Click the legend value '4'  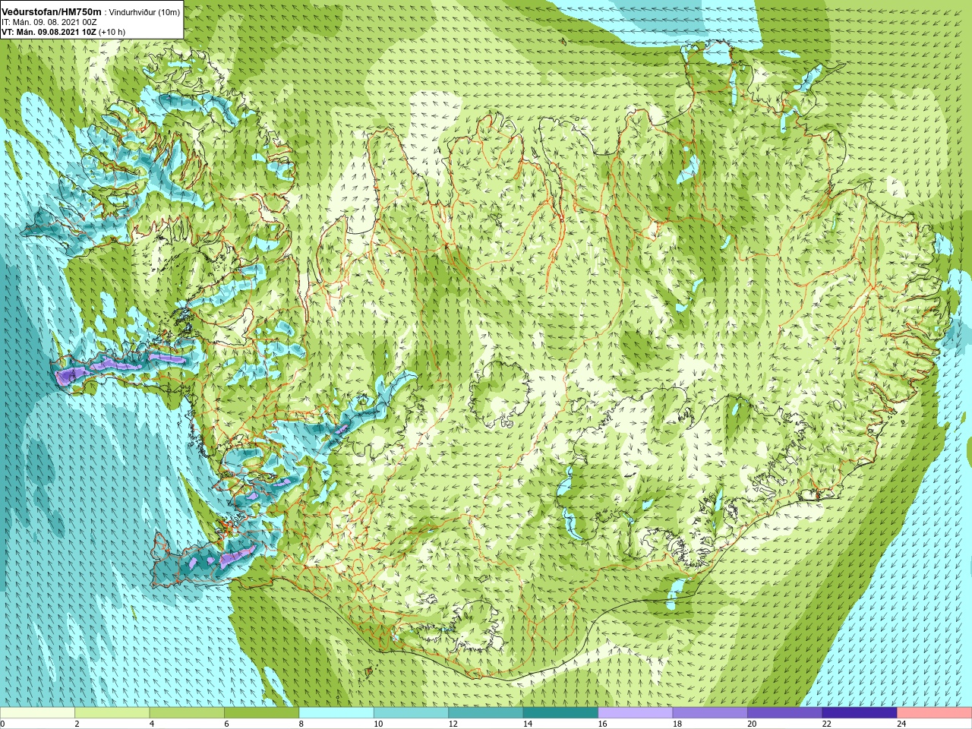pyautogui.click(x=152, y=724)
